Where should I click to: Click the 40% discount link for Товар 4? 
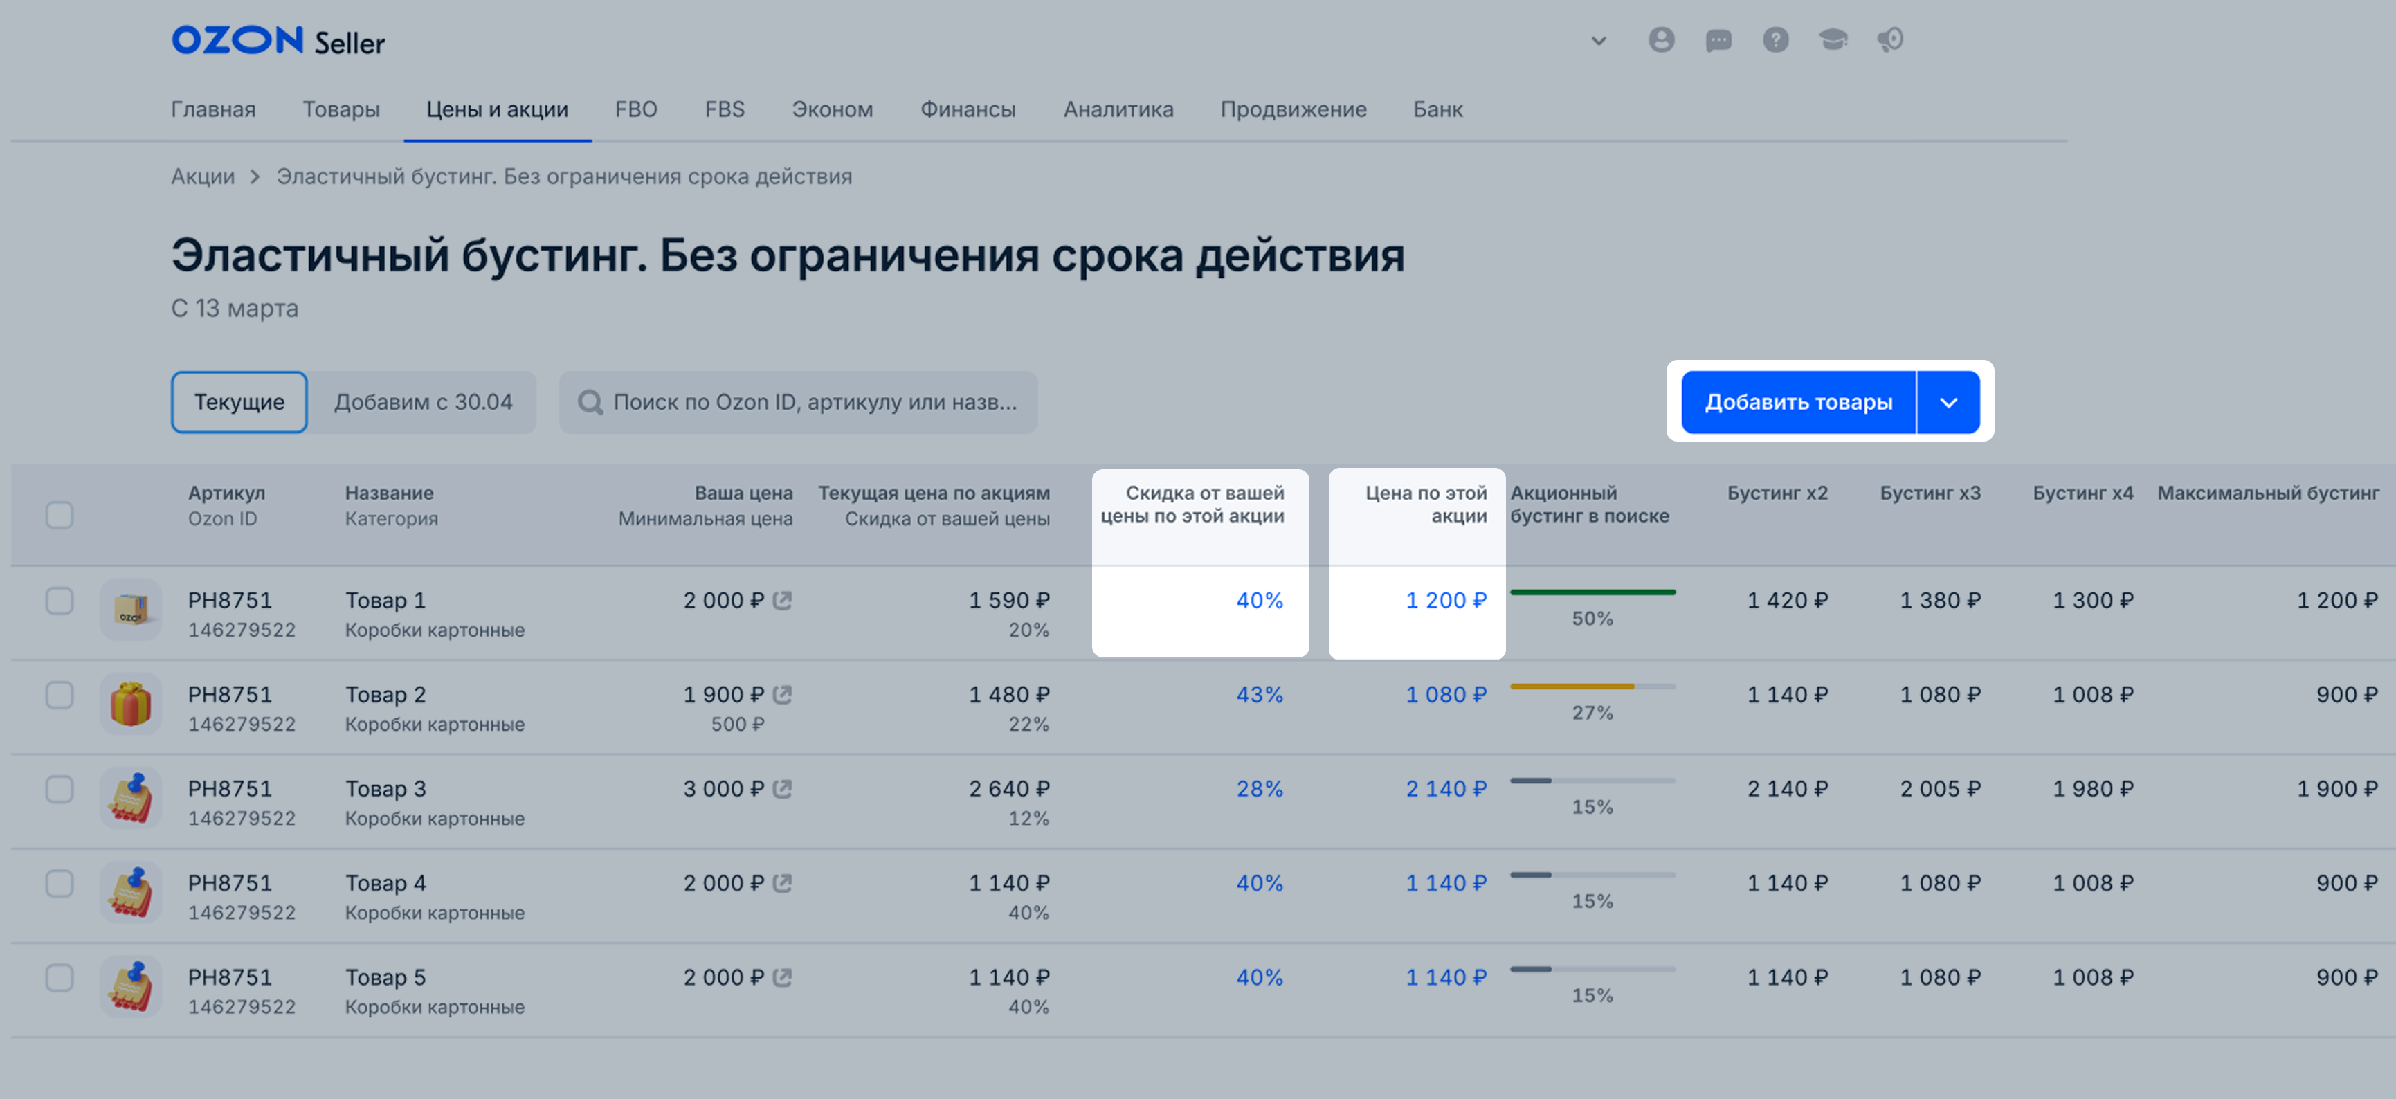tap(1260, 883)
